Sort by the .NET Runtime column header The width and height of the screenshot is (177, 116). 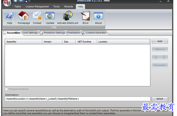pyautogui.click(x=86, y=42)
